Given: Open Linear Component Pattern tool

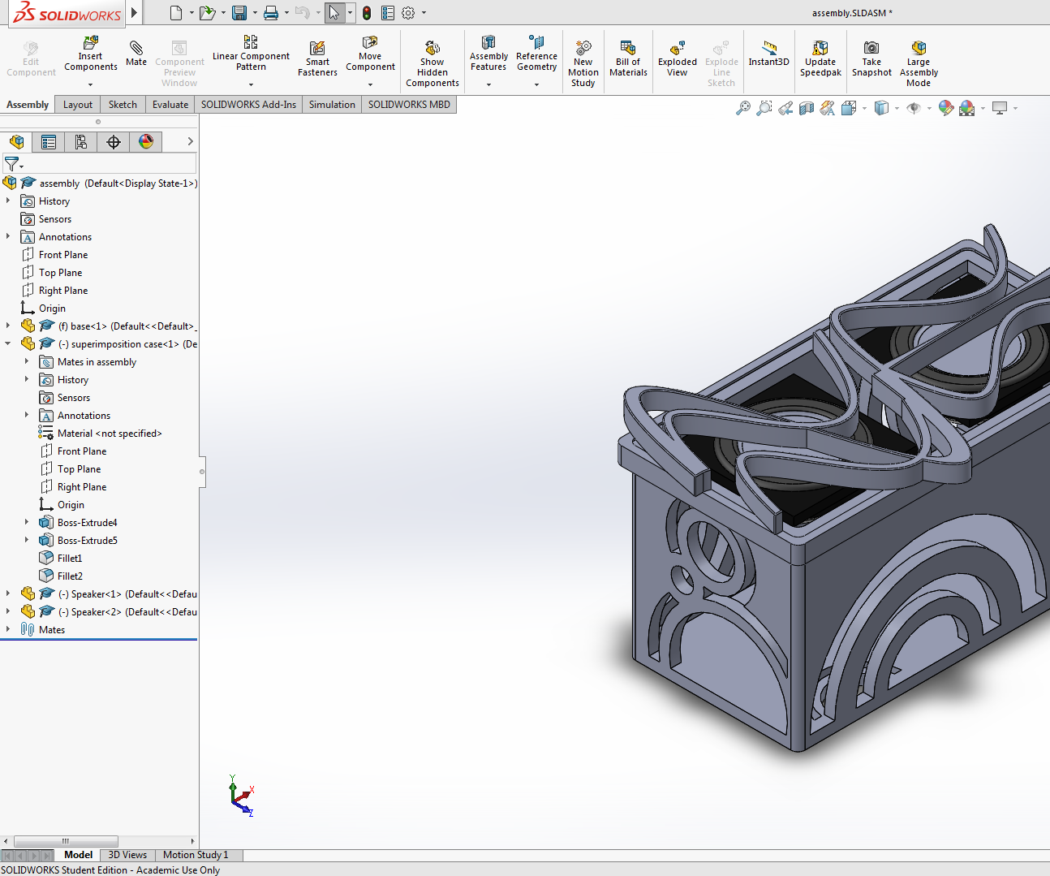Looking at the screenshot, I should [251, 54].
